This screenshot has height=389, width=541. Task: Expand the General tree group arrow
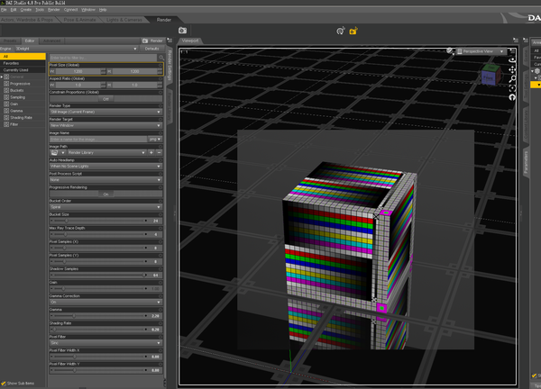2,77
